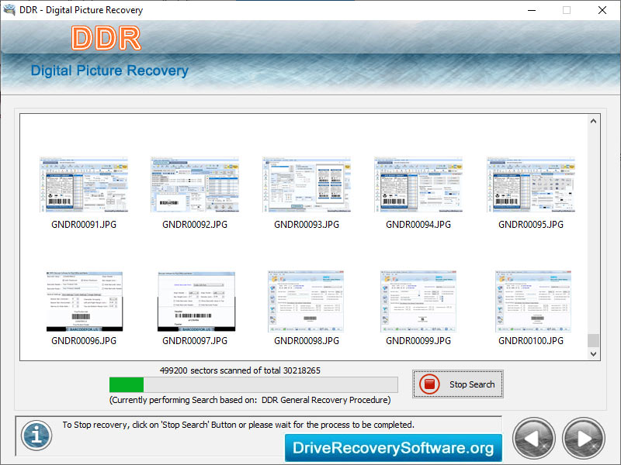
Task: Click the file name GNDR00091.JPG
Action: click(84, 225)
